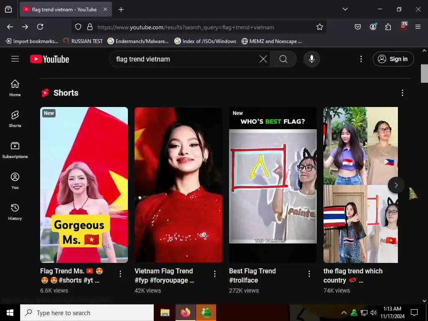Open the You section in the sidebar
Screen dimensions: 428x321
pyautogui.click(x=15, y=181)
